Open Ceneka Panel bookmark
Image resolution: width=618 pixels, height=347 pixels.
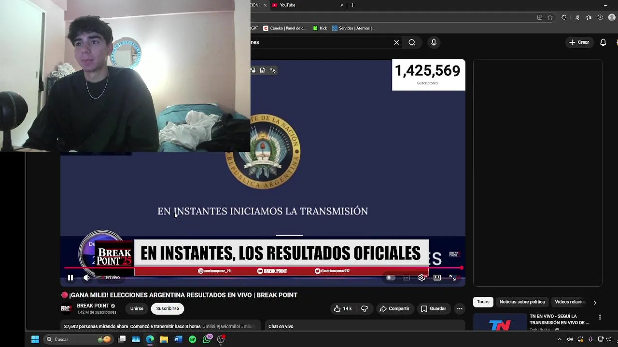tap(284, 28)
